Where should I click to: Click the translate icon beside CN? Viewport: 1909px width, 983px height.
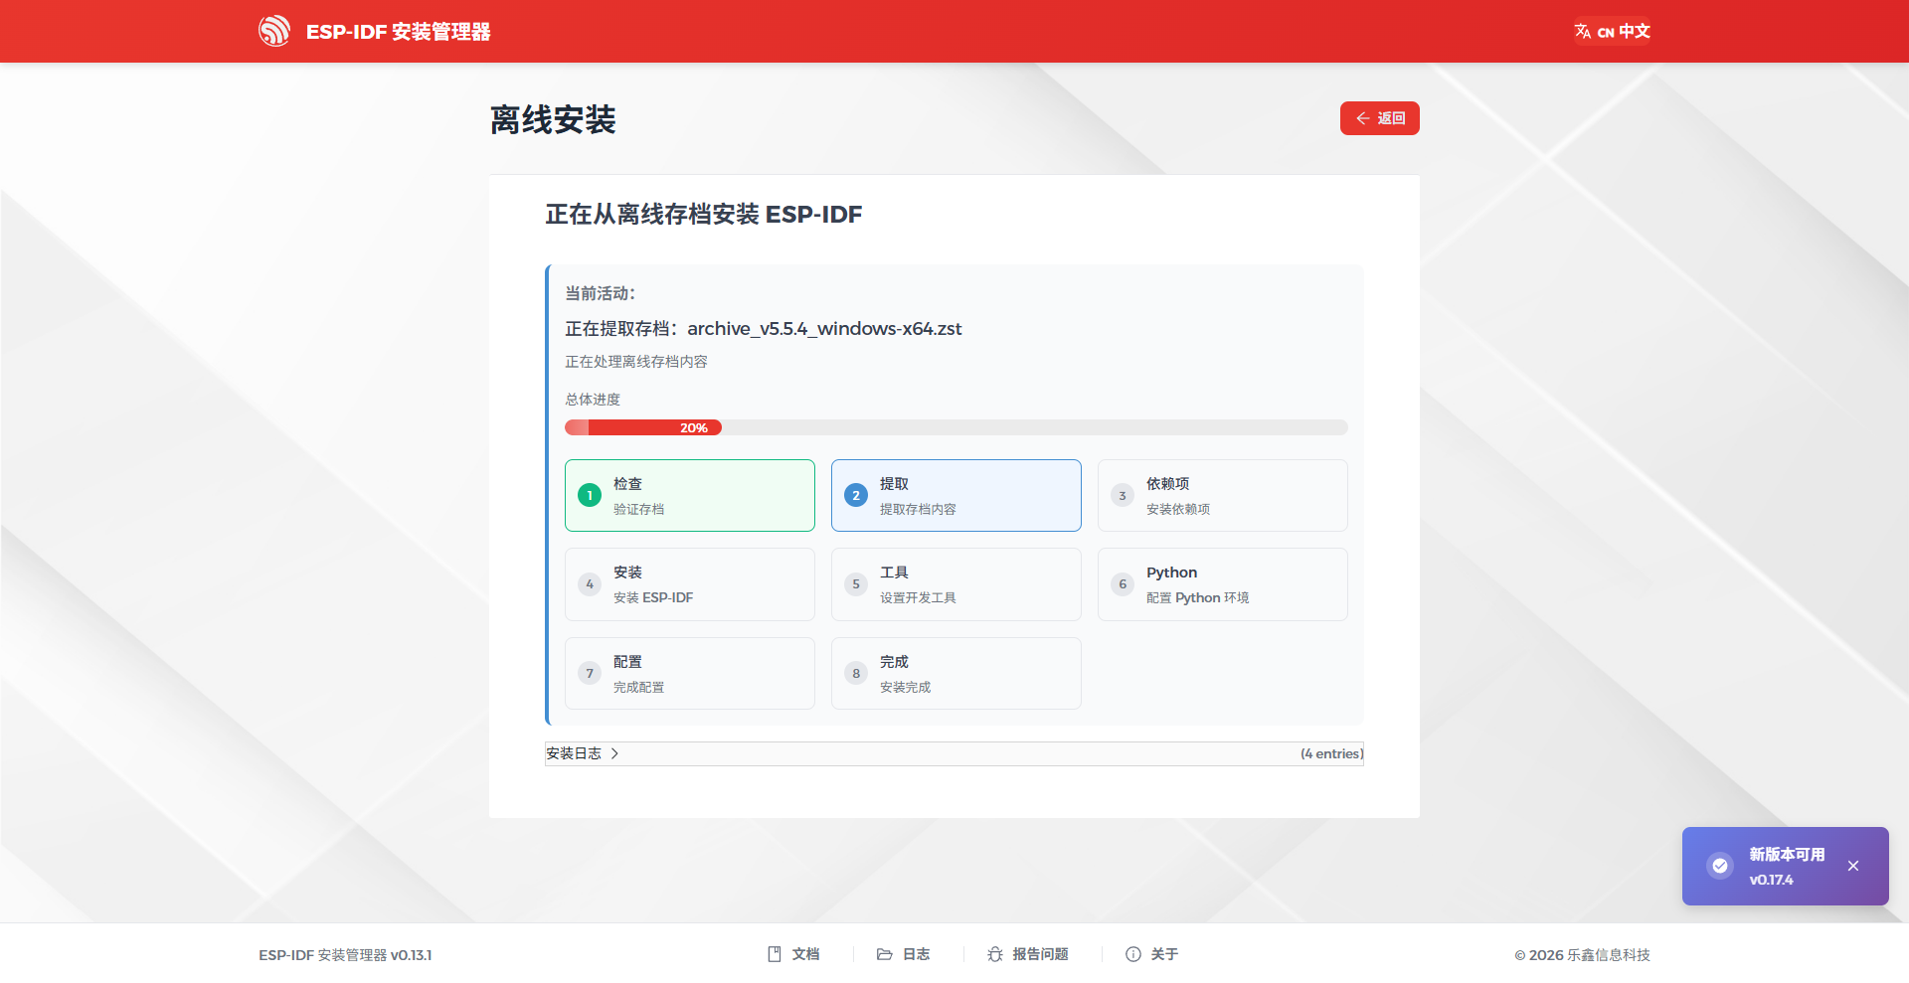tap(1583, 31)
